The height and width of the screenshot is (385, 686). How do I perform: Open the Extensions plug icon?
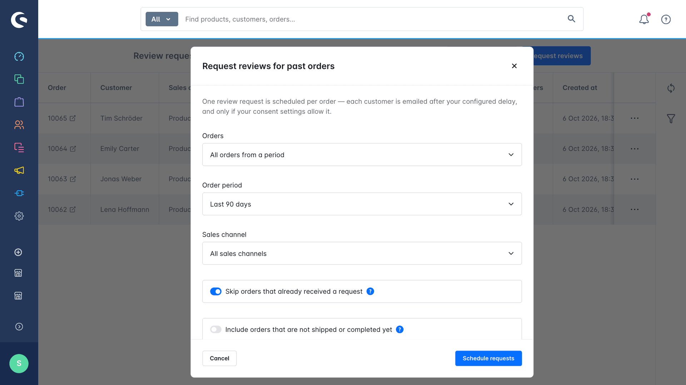pyautogui.click(x=19, y=193)
